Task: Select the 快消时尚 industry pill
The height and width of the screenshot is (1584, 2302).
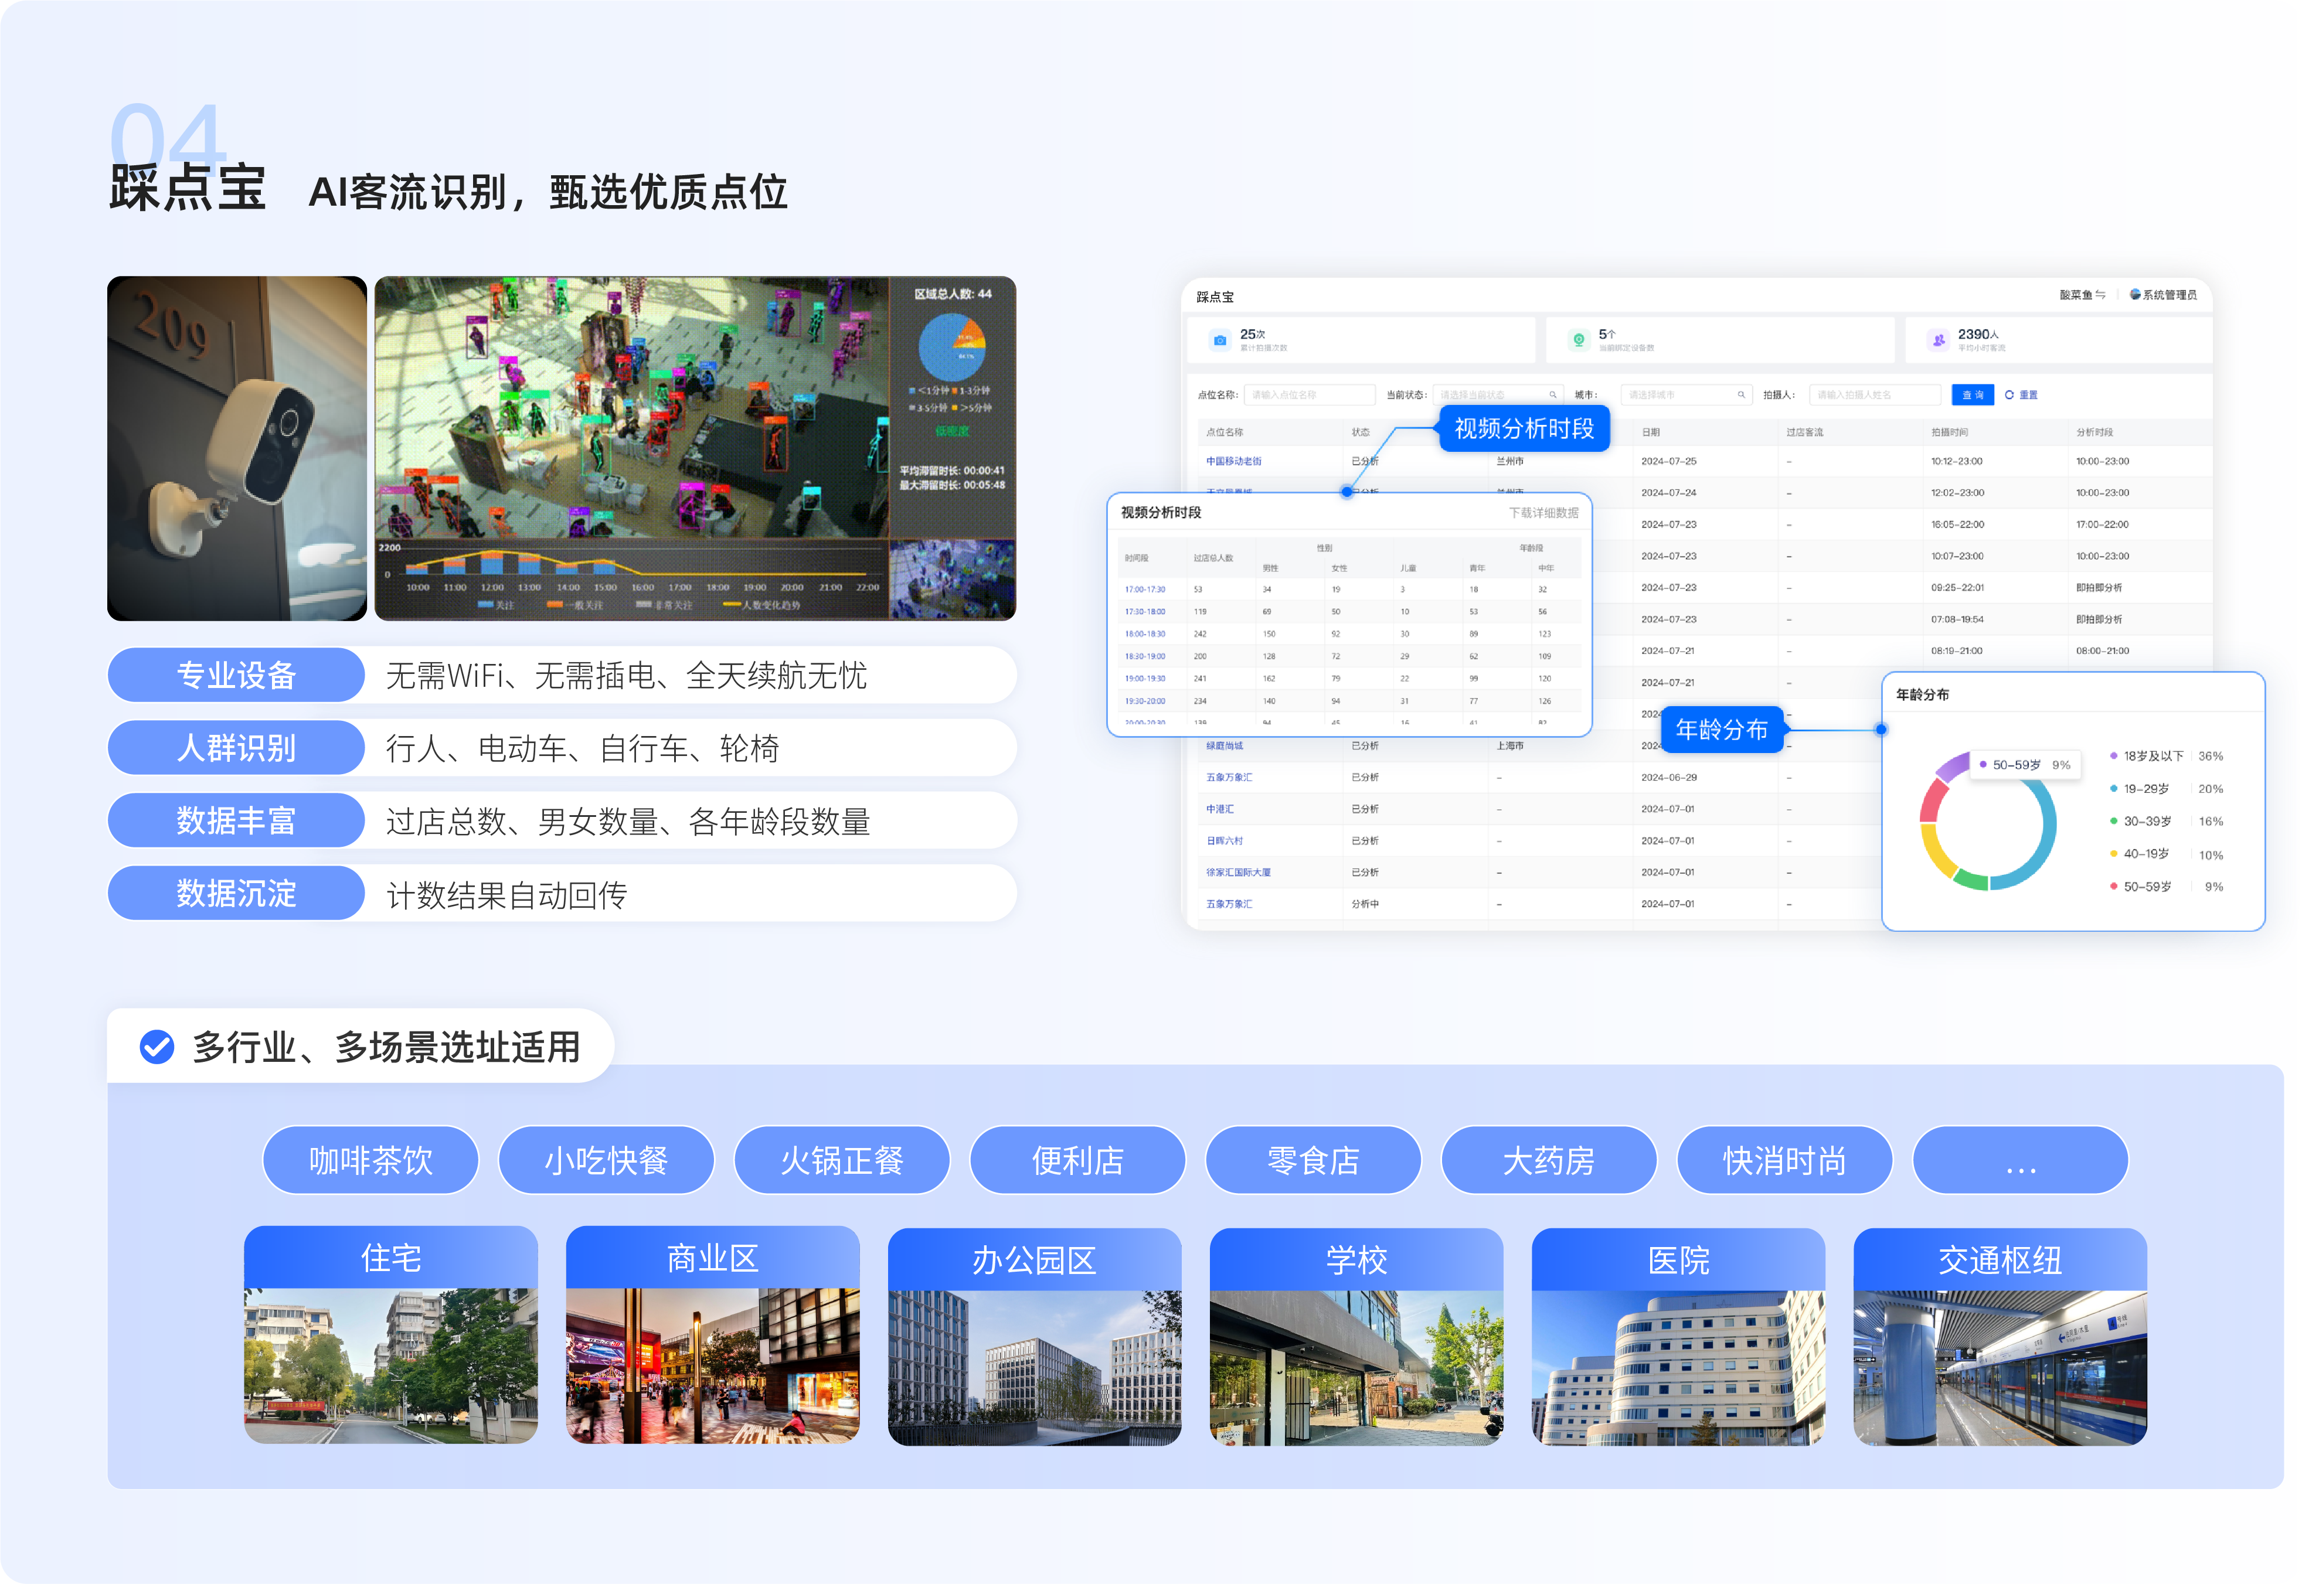Action: pyautogui.click(x=1785, y=1160)
